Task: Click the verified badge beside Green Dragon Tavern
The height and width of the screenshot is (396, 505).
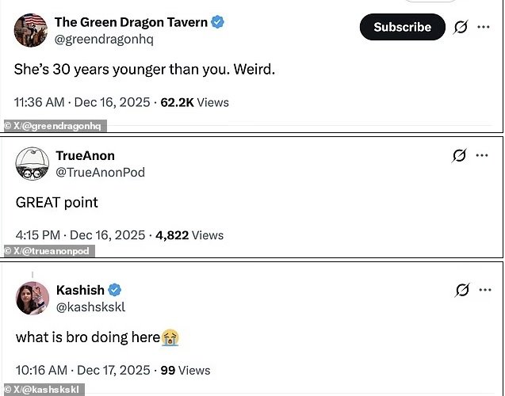Action: coord(218,21)
